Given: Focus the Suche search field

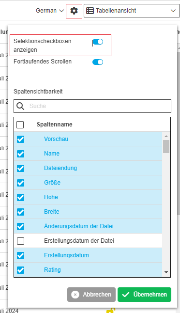Looking at the screenshot, I should pos(92,106).
